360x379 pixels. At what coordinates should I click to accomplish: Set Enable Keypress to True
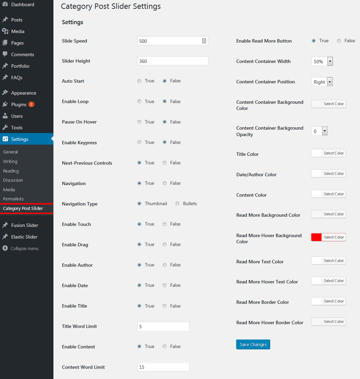[139, 142]
